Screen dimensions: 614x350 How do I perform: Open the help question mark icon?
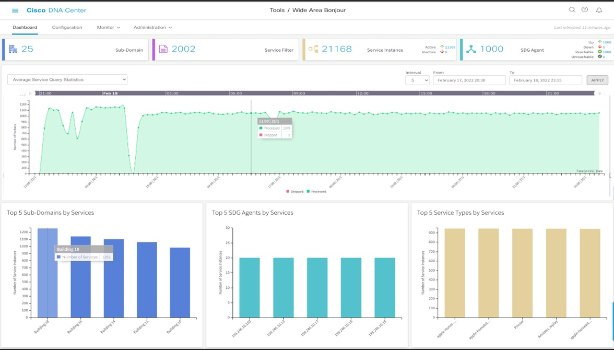tap(585, 10)
